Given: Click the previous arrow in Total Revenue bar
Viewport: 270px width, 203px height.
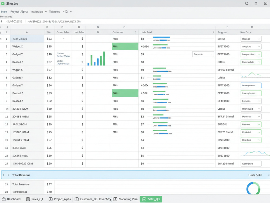Looking at the screenshot, I should point(4,175).
